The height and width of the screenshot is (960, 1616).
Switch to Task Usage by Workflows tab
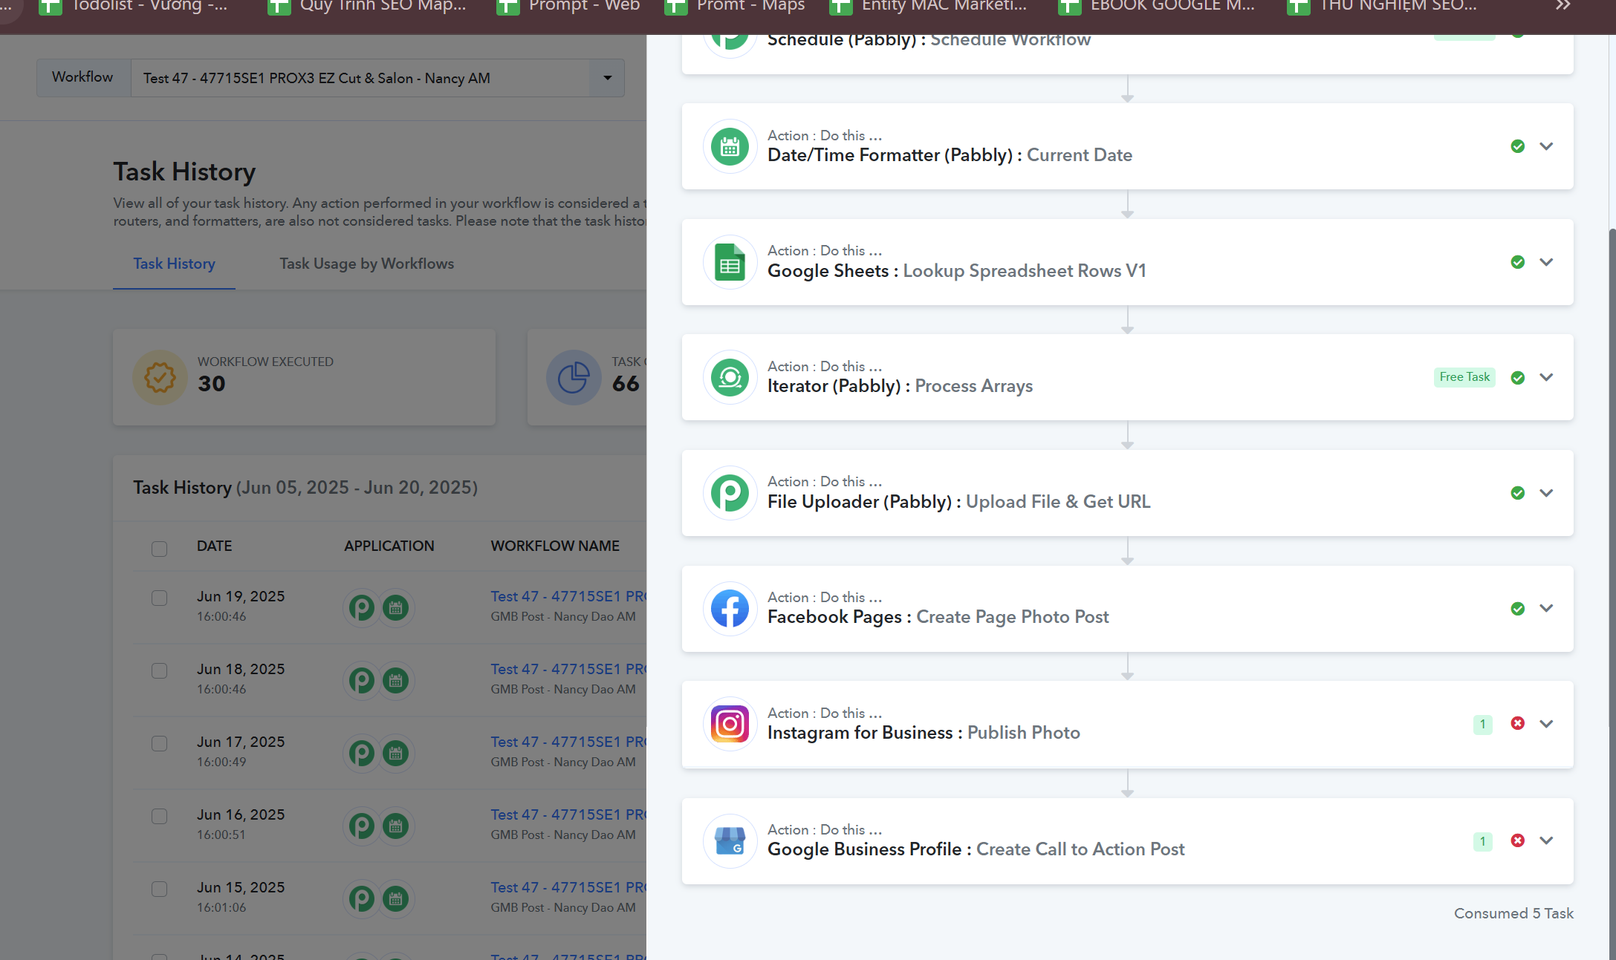[x=366, y=264]
